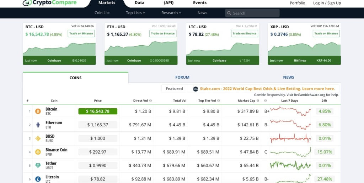Image resolution: width=364 pixels, height=183 pixels.
Task: Click Bitcoin's B+ rating
Action: click(267, 111)
